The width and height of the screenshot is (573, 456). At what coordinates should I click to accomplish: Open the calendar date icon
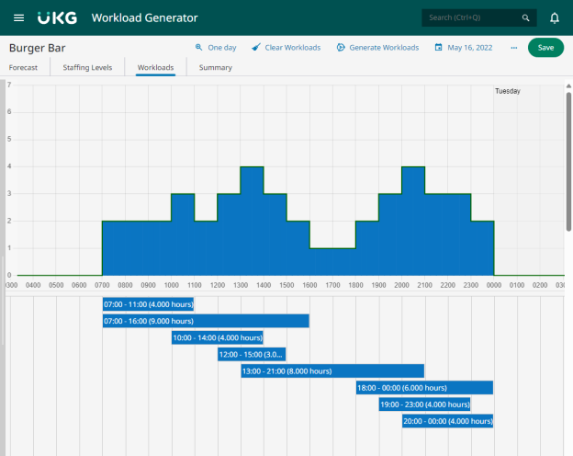tap(438, 47)
